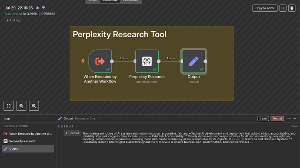Viewport: 300px width, 168px height.
Task: Select Perplexity Research log entry
Action: [28, 141]
